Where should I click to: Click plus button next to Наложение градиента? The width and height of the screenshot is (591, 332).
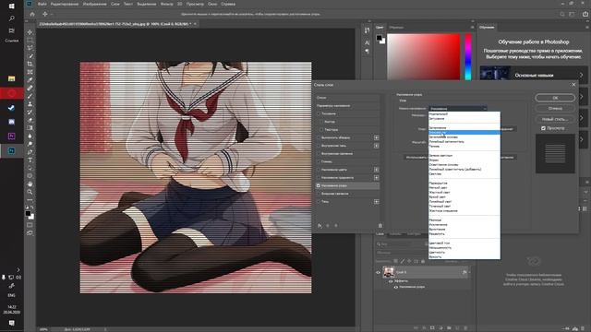(376, 178)
